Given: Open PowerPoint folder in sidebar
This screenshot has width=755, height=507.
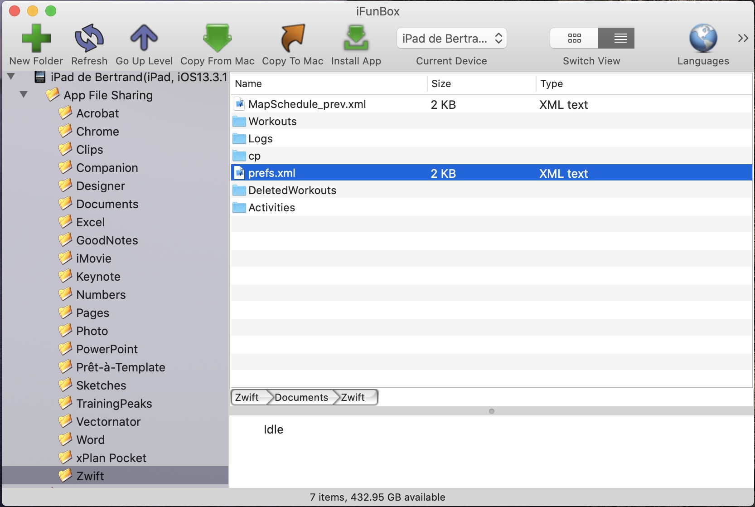Looking at the screenshot, I should coord(98,349).
